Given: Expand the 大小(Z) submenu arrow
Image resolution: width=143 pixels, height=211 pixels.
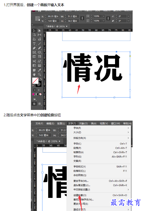Looking at the screenshot, I should [x=128, y=132].
